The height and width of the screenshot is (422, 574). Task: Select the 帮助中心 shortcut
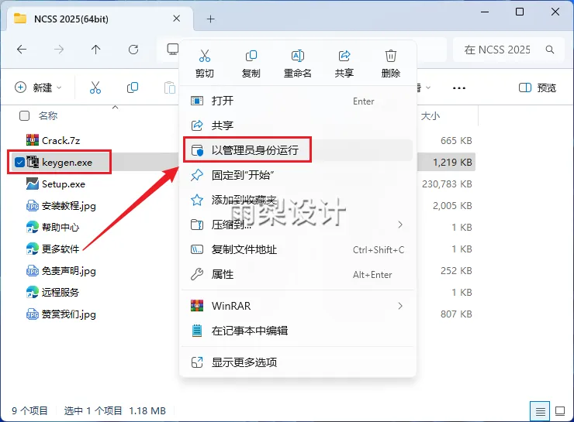pos(61,227)
